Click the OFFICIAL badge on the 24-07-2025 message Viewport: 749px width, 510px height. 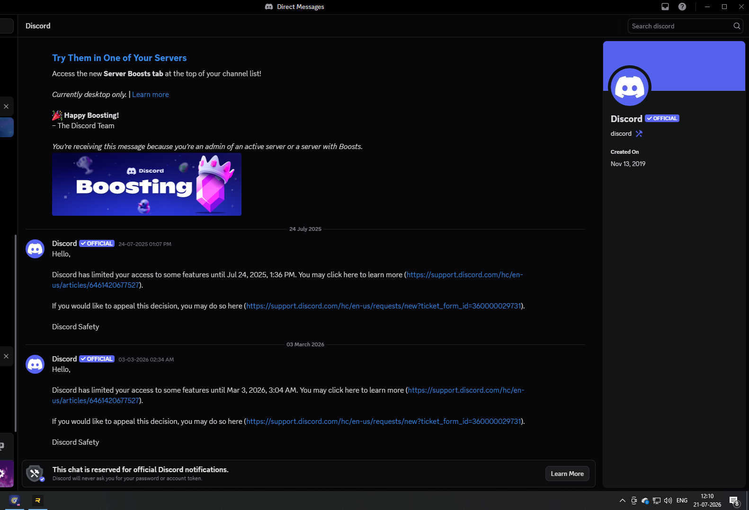(97, 244)
